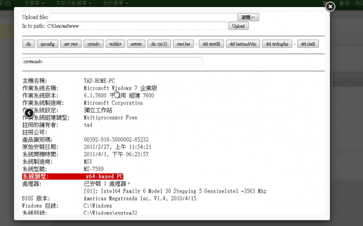
Task: Click the 瀏覽 browse button
Action: tap(248, 17)
